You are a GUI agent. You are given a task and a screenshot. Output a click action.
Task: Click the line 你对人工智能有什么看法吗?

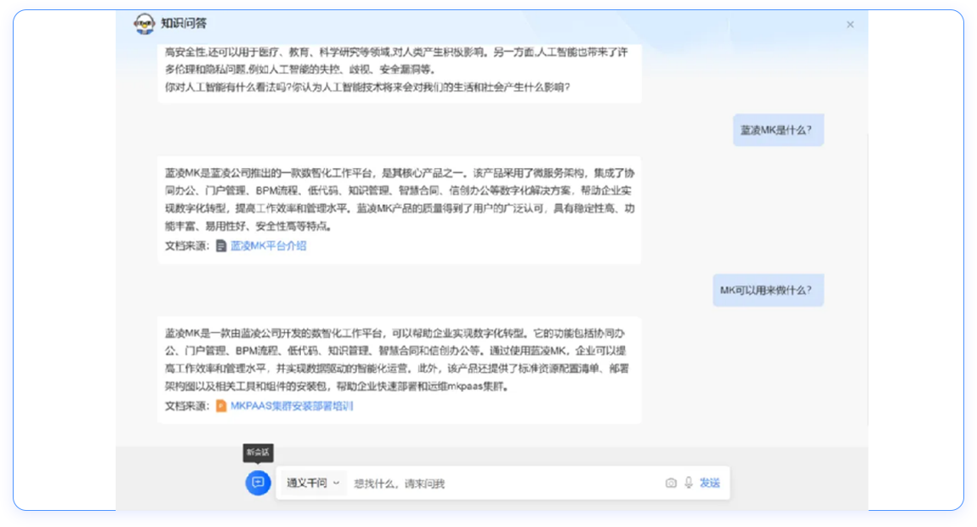(x=367, y=88)
